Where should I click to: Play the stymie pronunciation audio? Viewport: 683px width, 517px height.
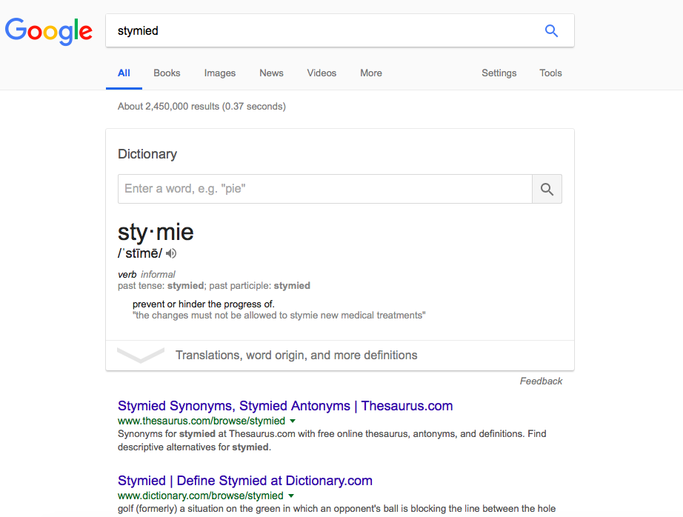tap(171, 253)
